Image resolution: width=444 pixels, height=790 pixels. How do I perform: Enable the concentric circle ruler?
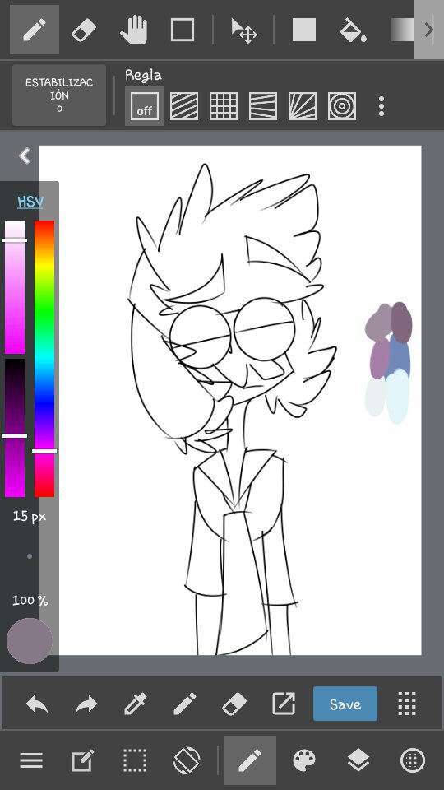pyautogui.click(x=342, y=106)
